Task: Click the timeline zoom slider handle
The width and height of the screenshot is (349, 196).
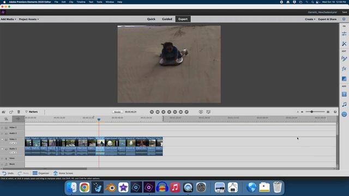Action: click(312, 112)
